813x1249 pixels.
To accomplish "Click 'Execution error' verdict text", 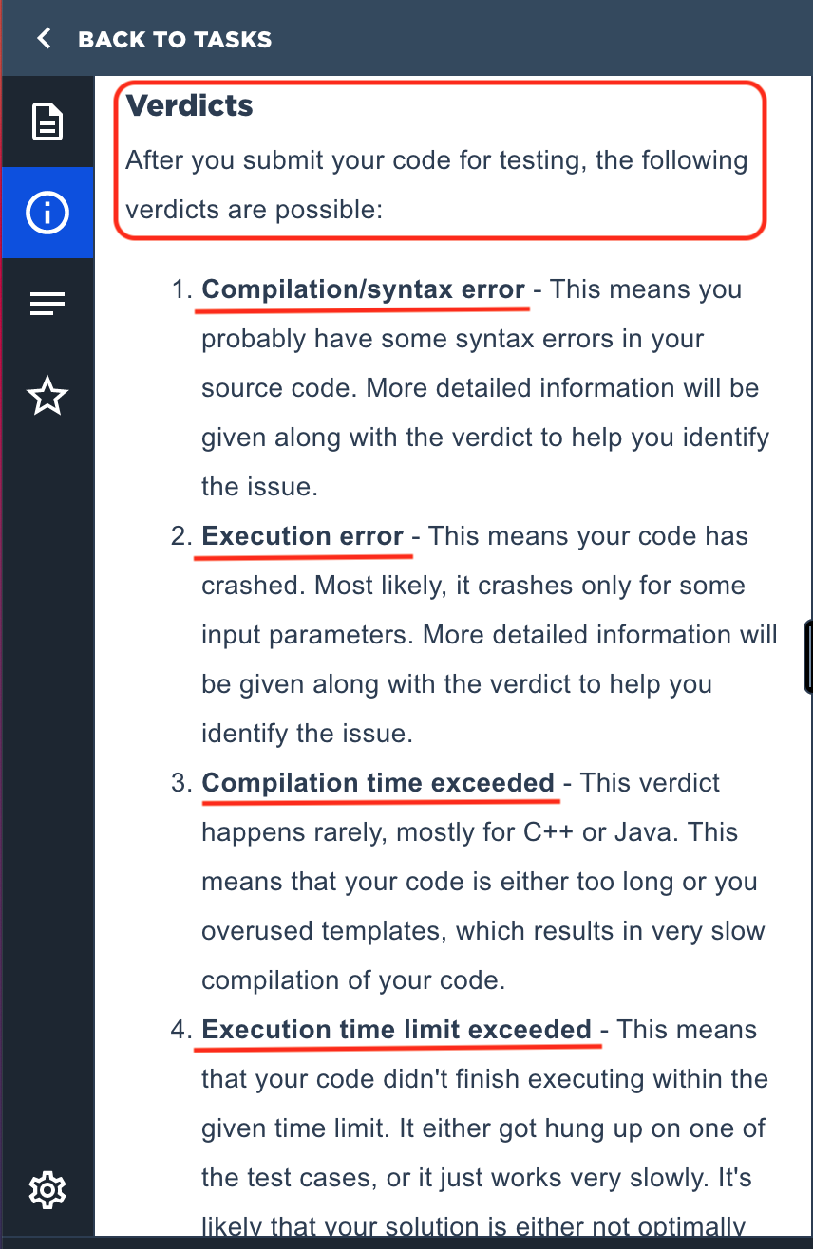I will (x=303, y=536).
